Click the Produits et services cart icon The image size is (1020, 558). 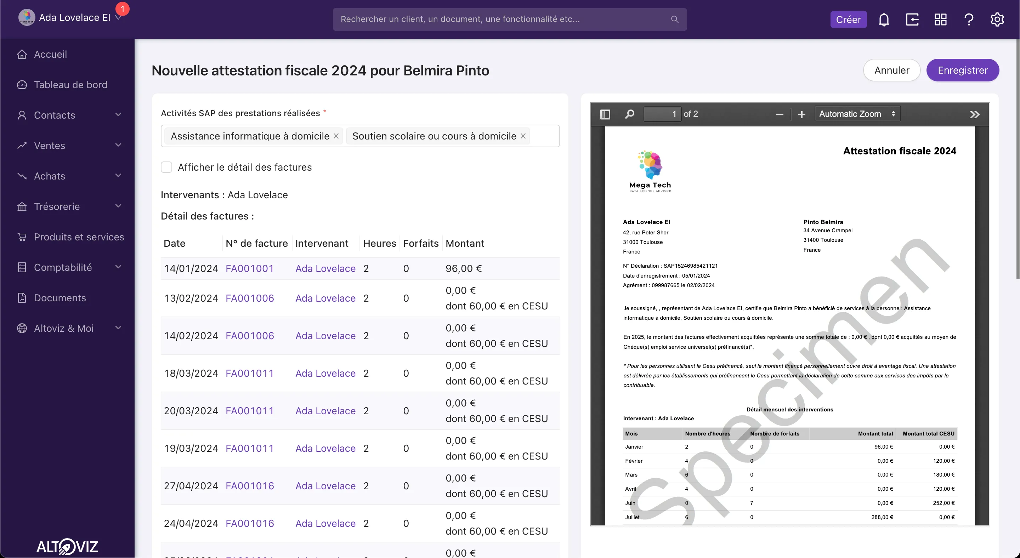[x=22, y=237]
